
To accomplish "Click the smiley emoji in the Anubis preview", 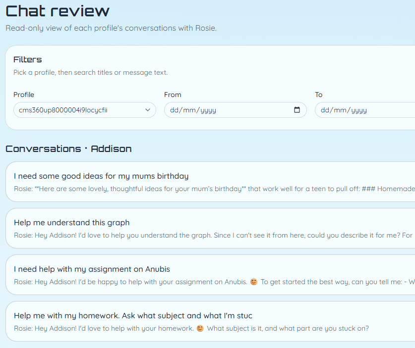I will pos(253,282).
